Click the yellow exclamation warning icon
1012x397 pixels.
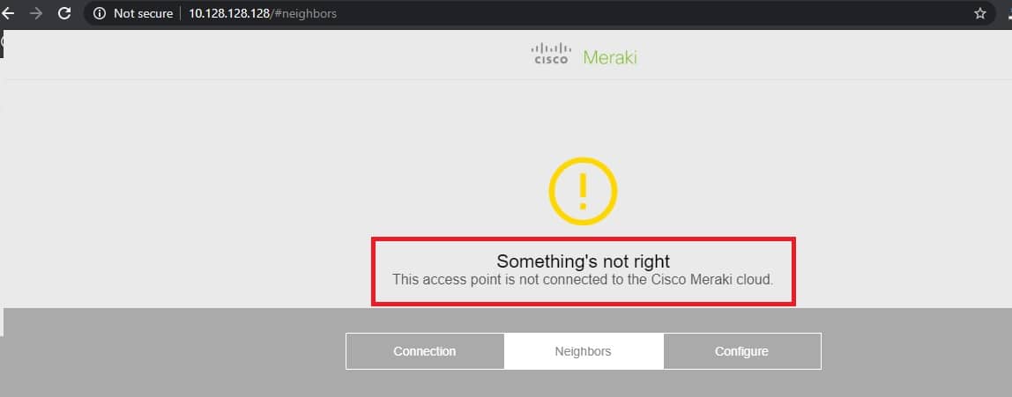(583, 191)
